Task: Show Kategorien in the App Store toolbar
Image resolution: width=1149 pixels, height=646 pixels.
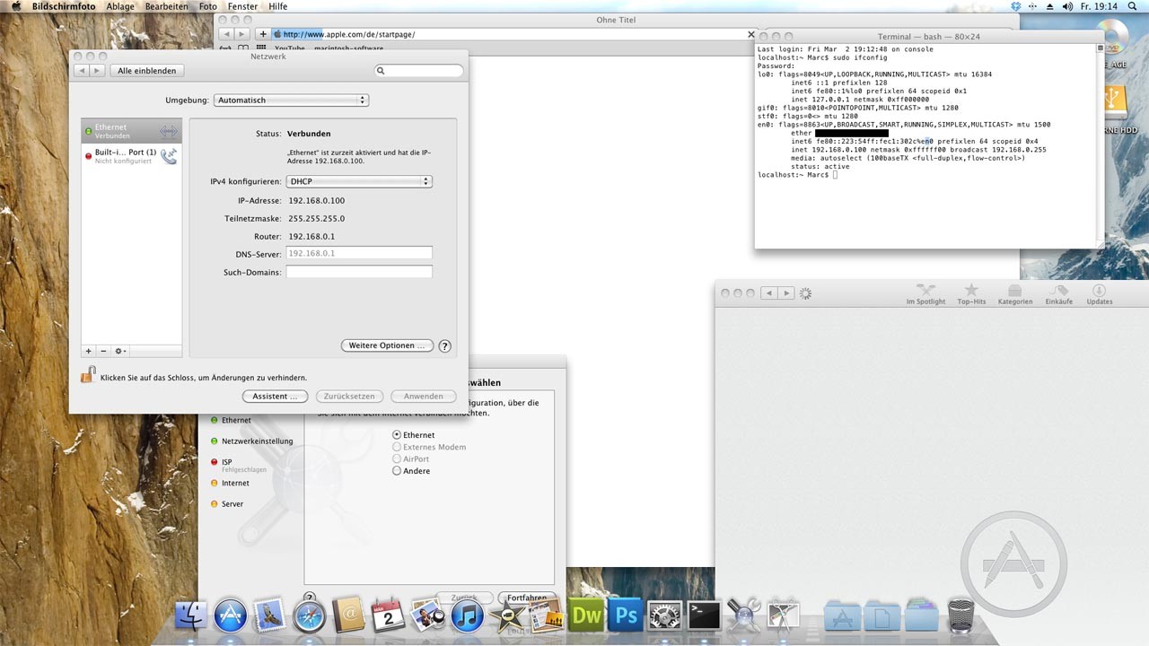Action: pyautogui.click(x=1014, y=293)
